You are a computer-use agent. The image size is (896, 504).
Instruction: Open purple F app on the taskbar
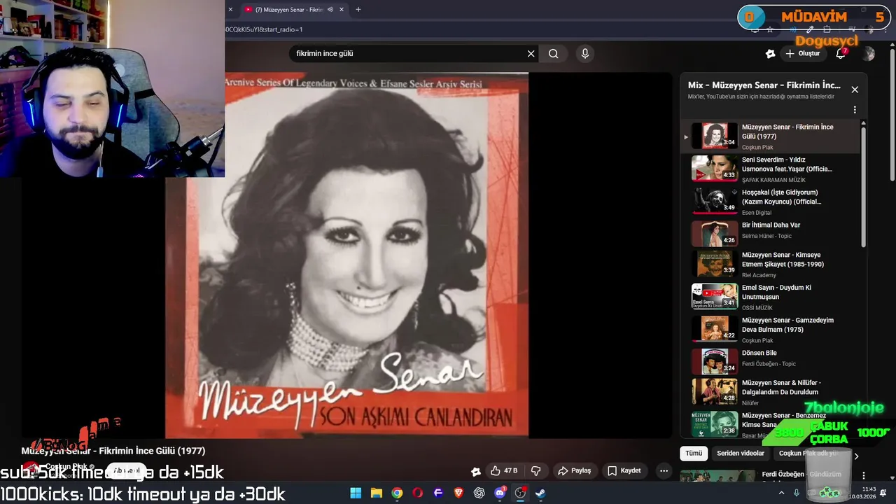(438, 493)
